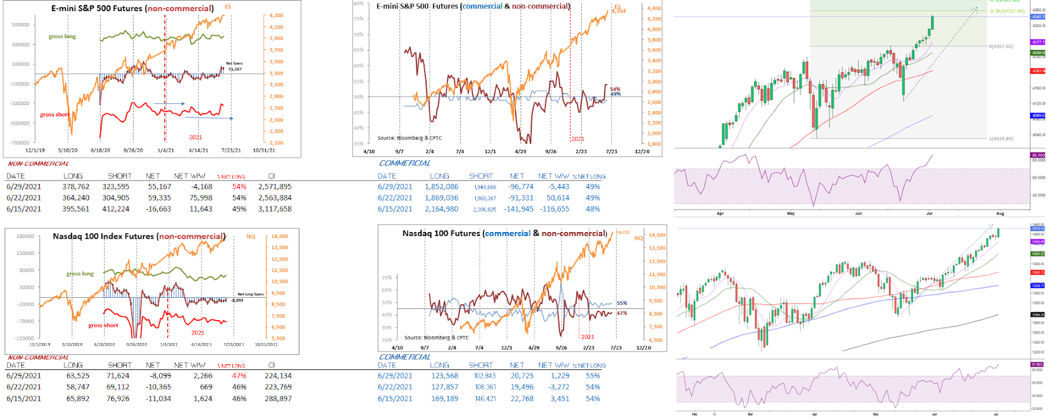The image size is (1053, 420).
Task: Click the Fibonacci label 1(4029.89)
Action: (1000, 139)
